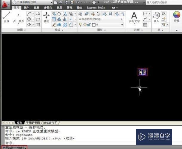Toggle layer lock padlock icon
182x149 pixels.
89,24
